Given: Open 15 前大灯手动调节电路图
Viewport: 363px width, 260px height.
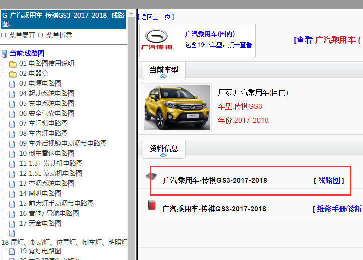Looking at the screenshot, I should click(x=56, y=203).
